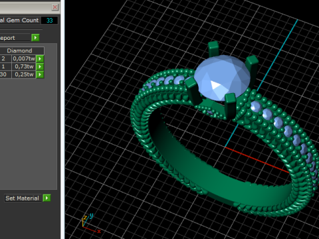Click the 0,73tw weight cell
Viewport: 319px width, 239px height.
point(24,66)
